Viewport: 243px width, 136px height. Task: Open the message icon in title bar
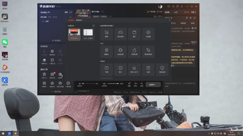point(169,6)
